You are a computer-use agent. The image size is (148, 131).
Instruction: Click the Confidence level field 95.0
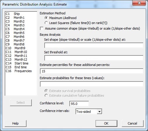(x=79, y=104)
